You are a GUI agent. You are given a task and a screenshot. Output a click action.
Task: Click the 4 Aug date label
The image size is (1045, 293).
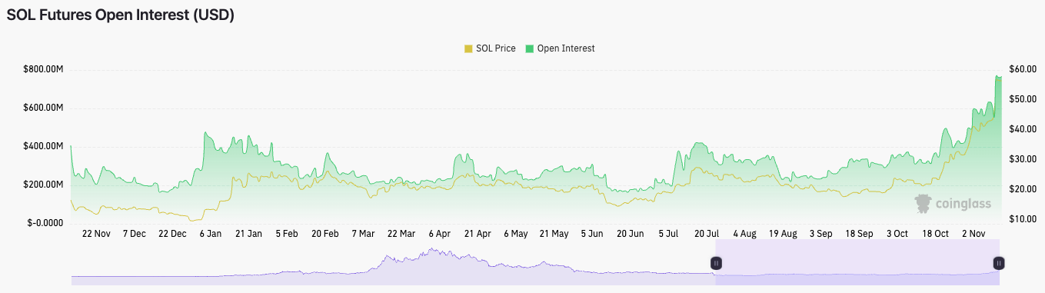tap(744, 233)
